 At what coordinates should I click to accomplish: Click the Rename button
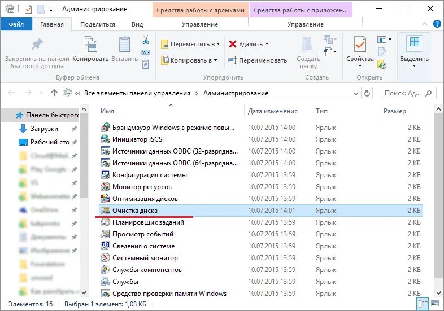258,60
